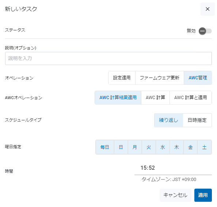Close the 新しいタスク dialog with X
This screenshot has width=217, height=207.
(208, 9)
